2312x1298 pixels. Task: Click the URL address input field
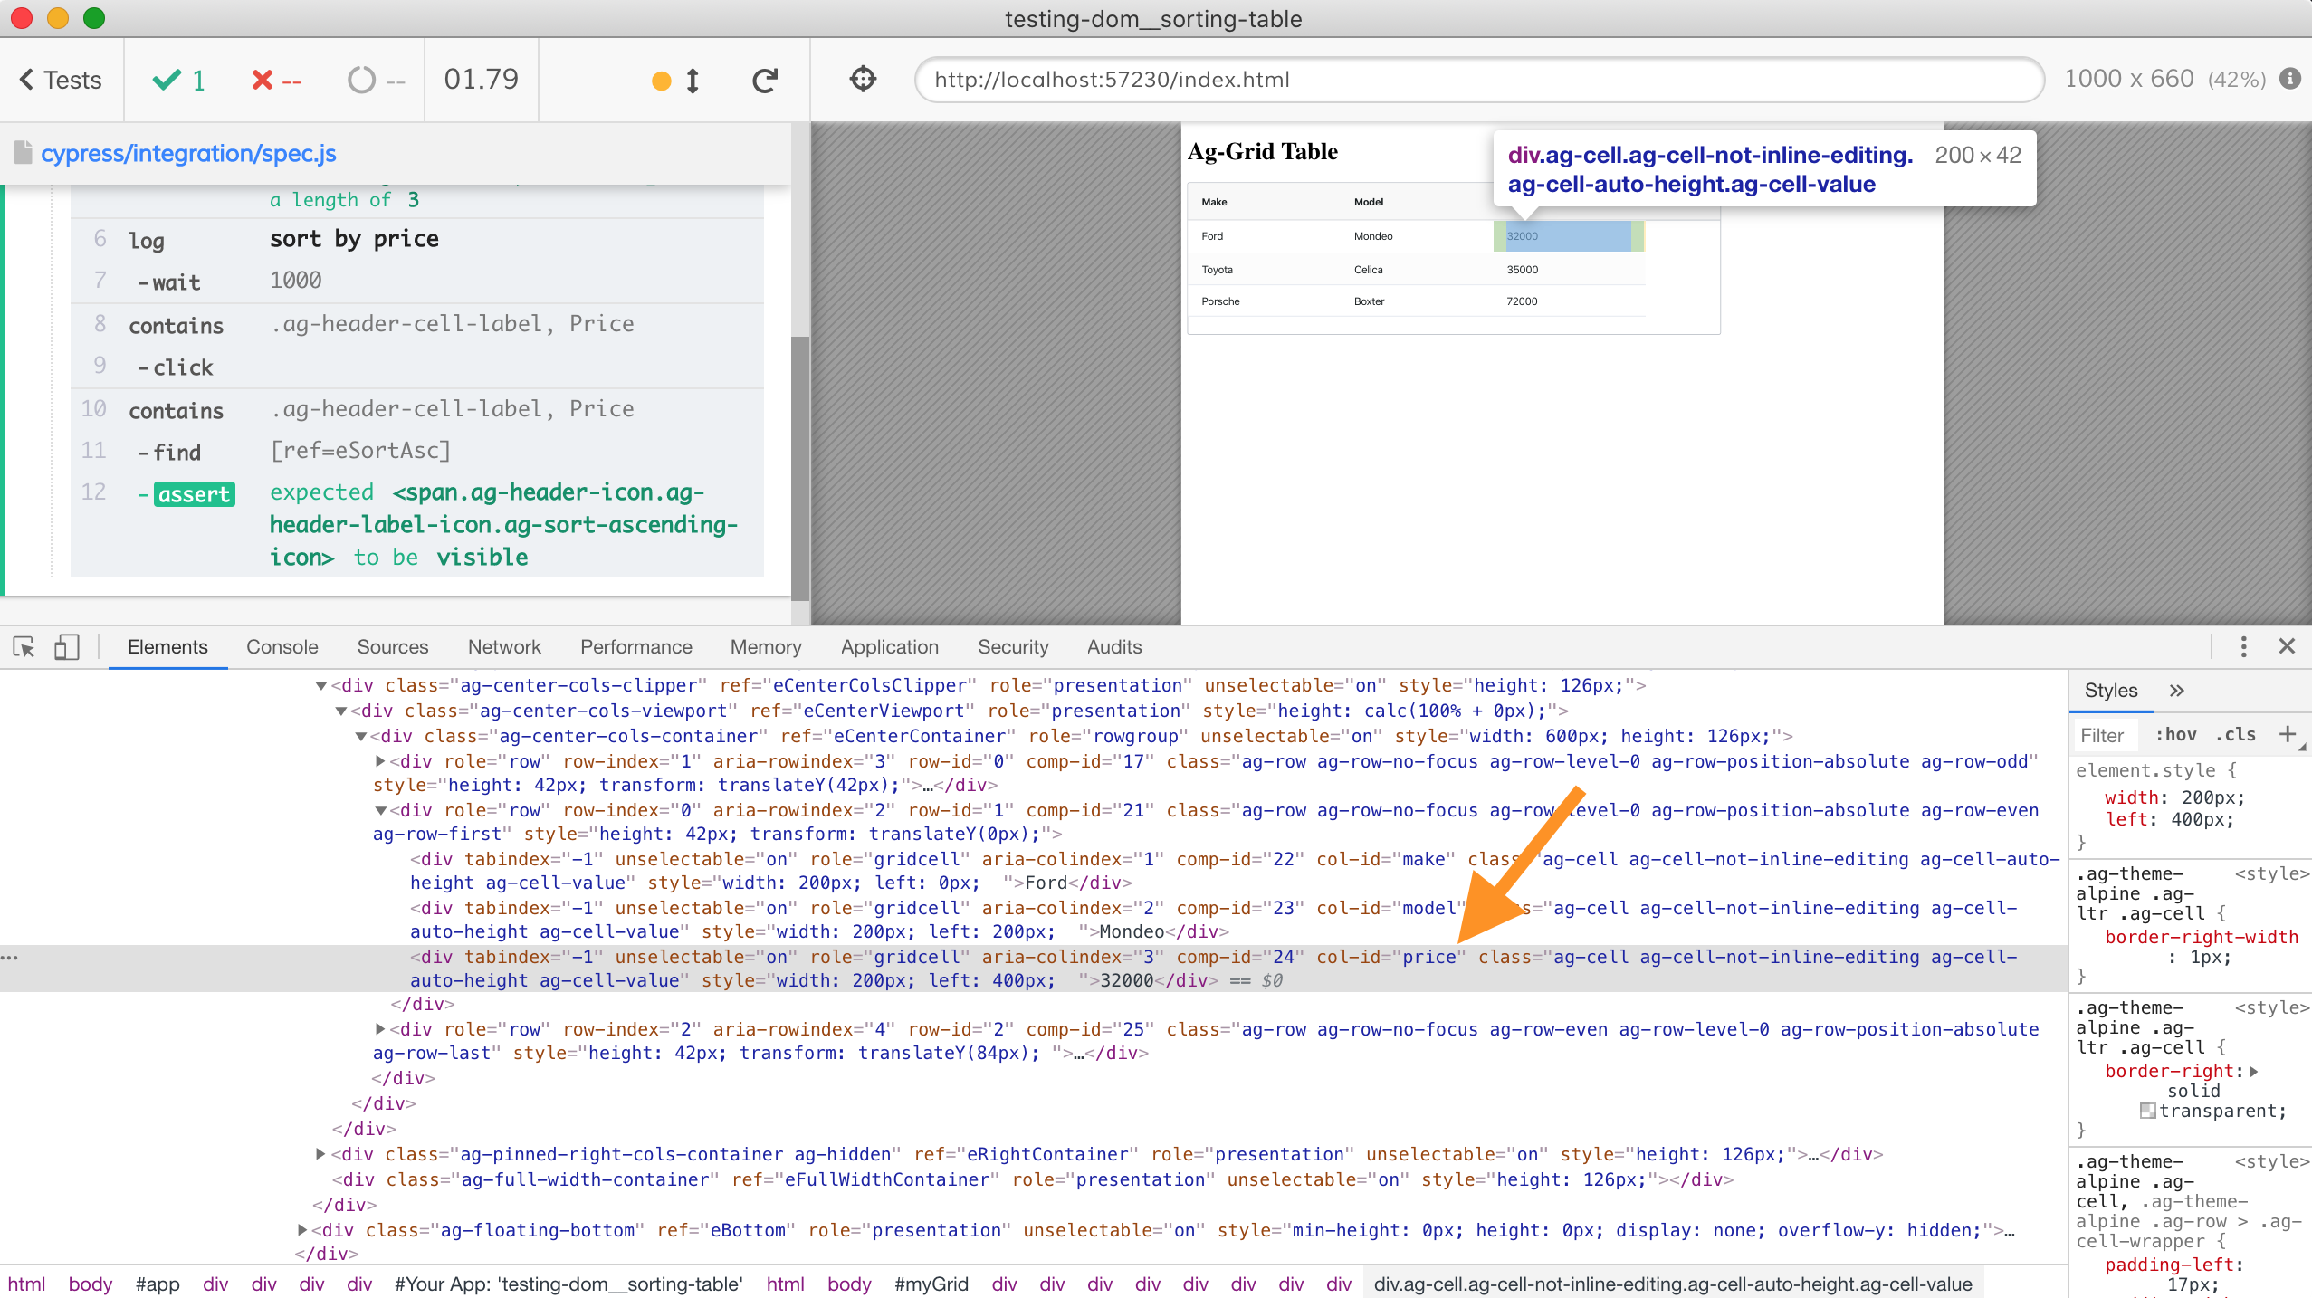[x=1479, y=80]
